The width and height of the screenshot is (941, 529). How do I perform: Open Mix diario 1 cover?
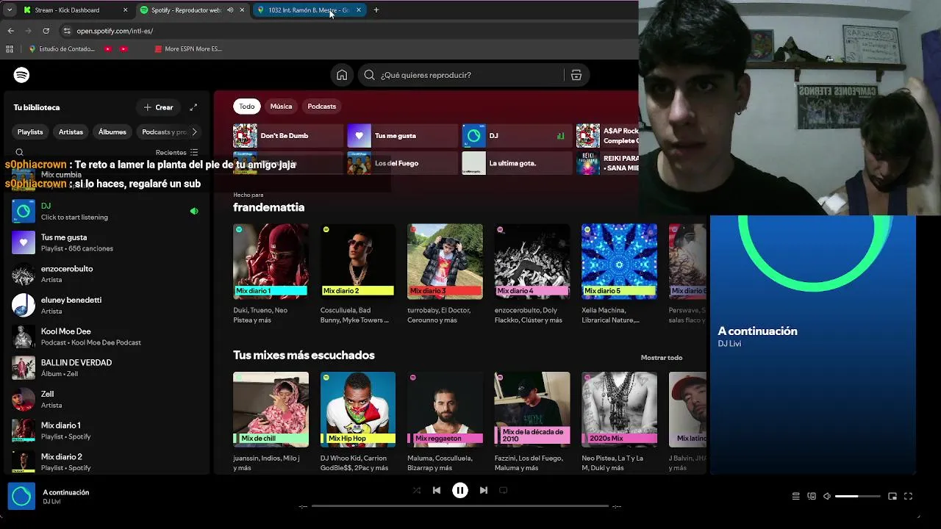[271, 261]
